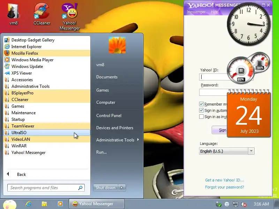The width and height of the screenshot is (279, 209).
Task: Open XPS Viewer from the programs list
Action: click(x=47, y=73)
